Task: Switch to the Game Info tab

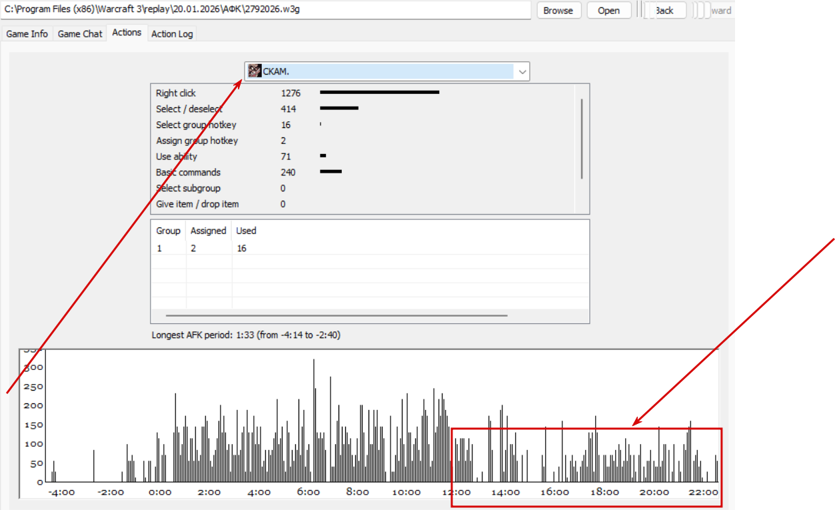Action: (x=27, y=33)
